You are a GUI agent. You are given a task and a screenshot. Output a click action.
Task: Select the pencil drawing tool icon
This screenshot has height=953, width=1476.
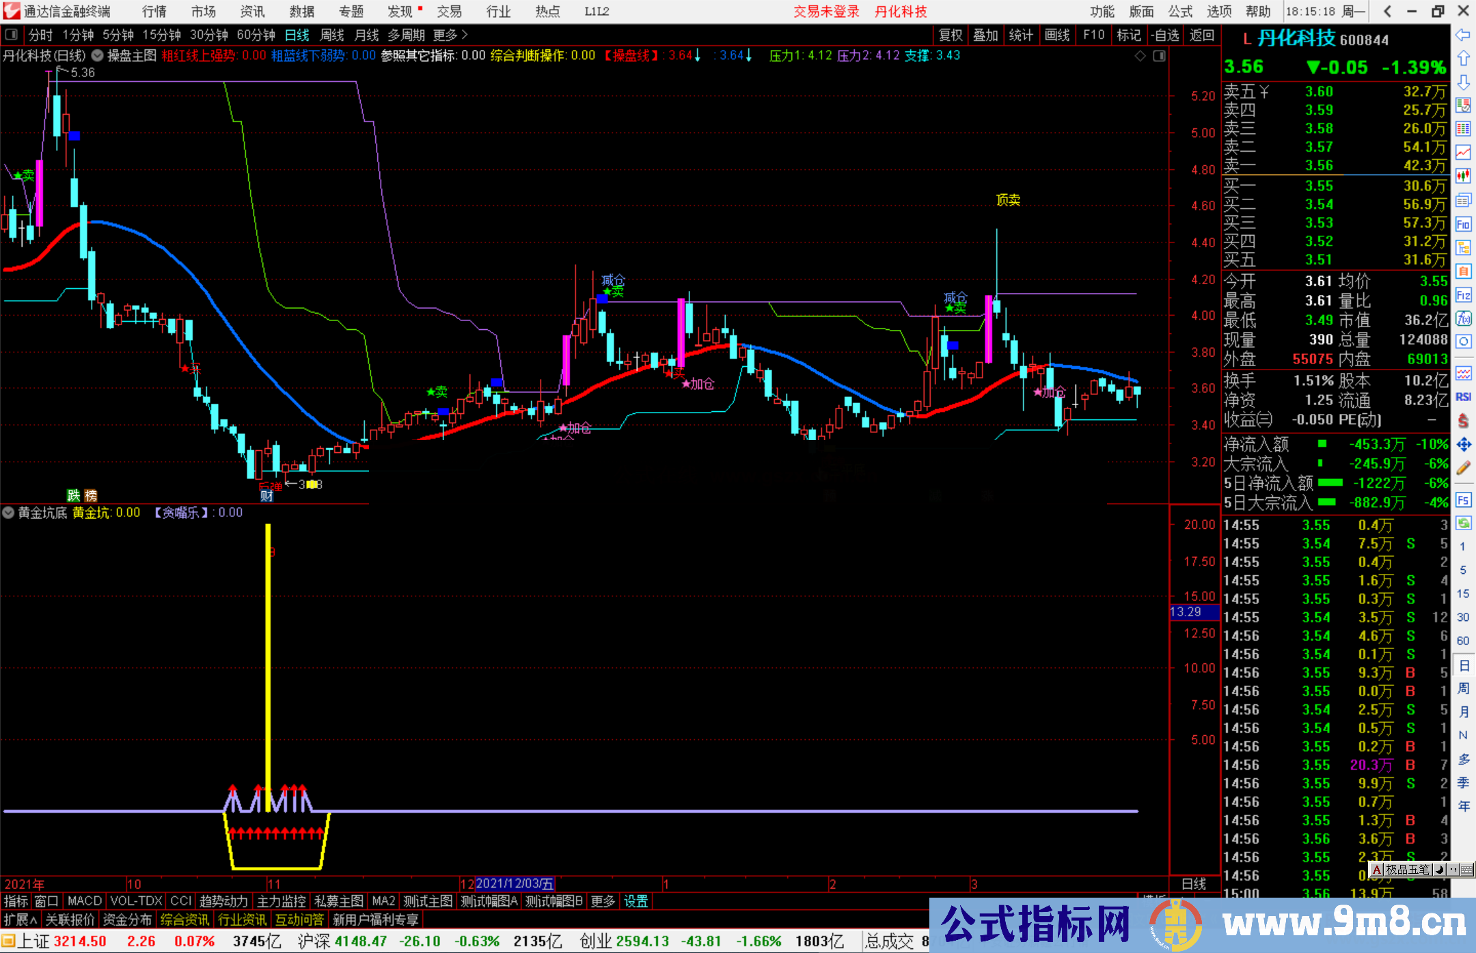point(1463,467)
